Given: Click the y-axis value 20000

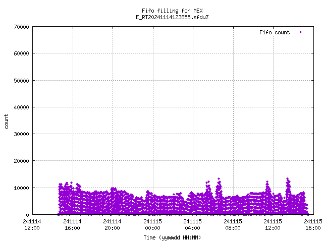Looking at the screenshot, I should pos(21,161).
